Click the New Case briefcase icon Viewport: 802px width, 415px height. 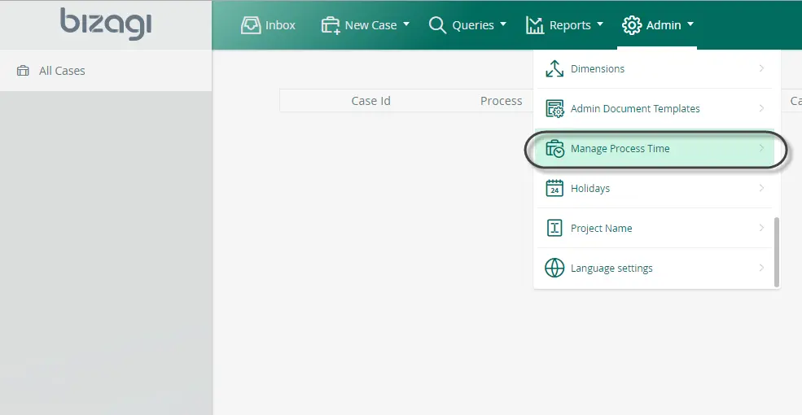(x=331, y=25)
